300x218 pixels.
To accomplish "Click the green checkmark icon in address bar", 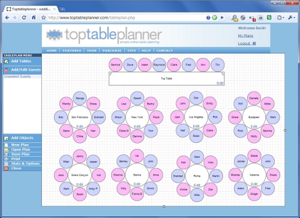I will pyautogui.click(x=214, y=17).
